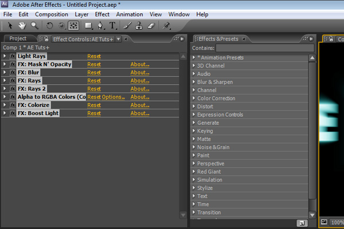Toggle the fx switch for FX: Colorize
Viewport: 344px width, 229px height.
tap(13, 105)
